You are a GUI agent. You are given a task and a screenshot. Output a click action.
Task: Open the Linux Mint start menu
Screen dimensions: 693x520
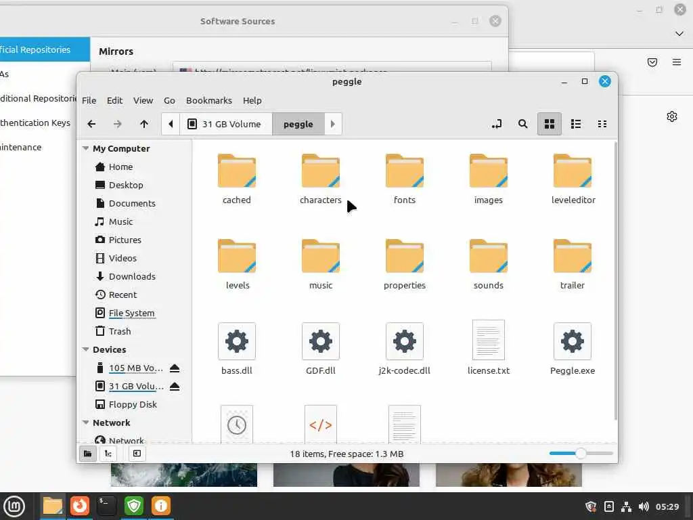pyautogui.click(x=14, y=506)
